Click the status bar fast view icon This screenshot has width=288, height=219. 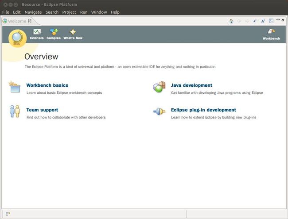click(8, 214)
